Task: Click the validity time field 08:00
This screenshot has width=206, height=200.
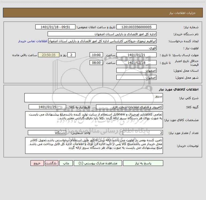Action: pos(96,63)
